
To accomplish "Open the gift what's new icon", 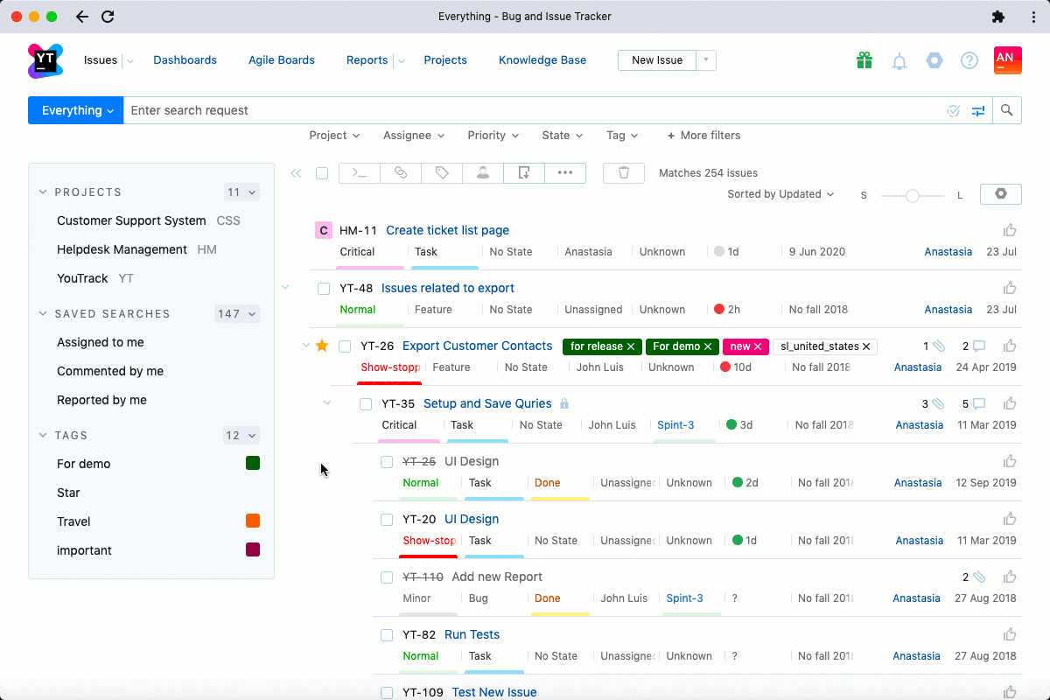I will 864,60.
